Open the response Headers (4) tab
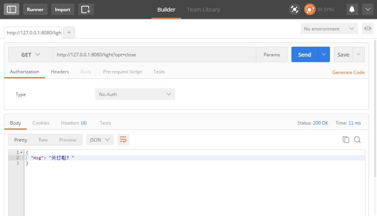 (74, 123)
